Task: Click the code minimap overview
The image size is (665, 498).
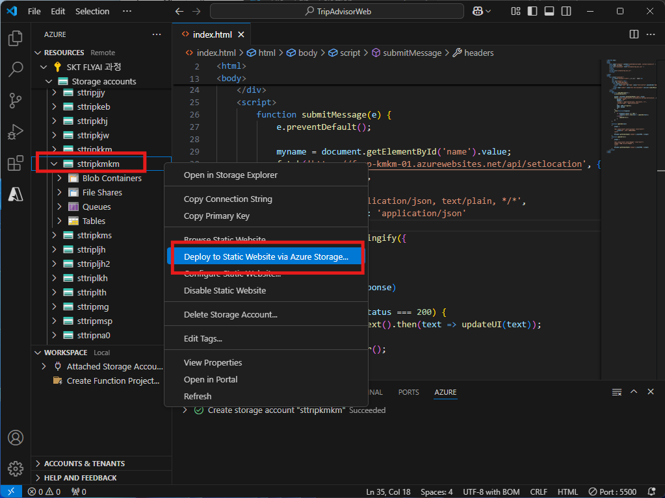Action: [631, 106]
